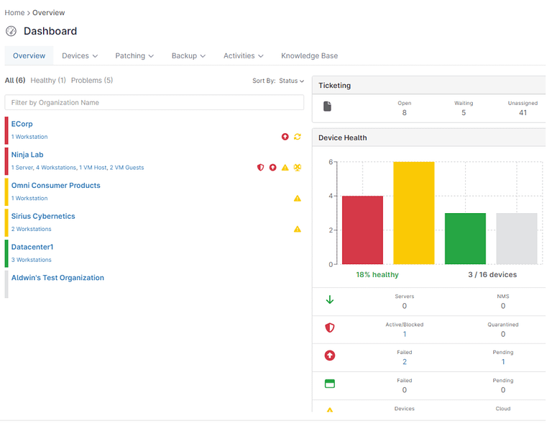Click the green down-arrow icon beside Servers

(x=330, y=300)
